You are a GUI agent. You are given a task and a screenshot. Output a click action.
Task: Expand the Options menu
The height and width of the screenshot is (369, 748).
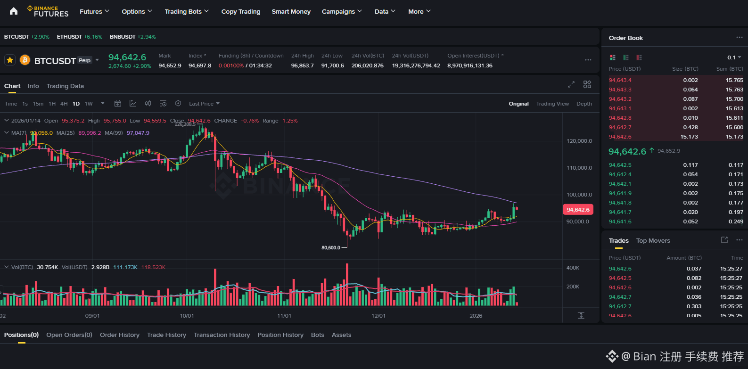point(137,11)
